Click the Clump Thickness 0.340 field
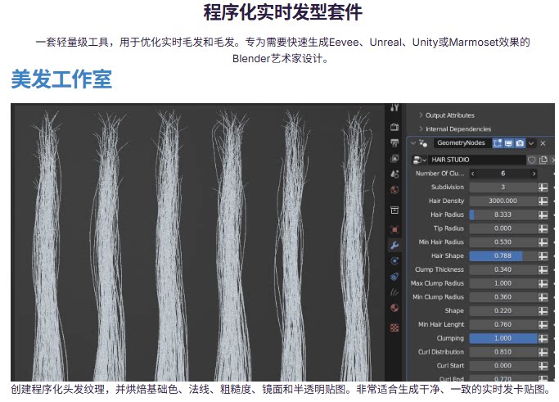Viewport: 559px width, 402px height. 503,269
